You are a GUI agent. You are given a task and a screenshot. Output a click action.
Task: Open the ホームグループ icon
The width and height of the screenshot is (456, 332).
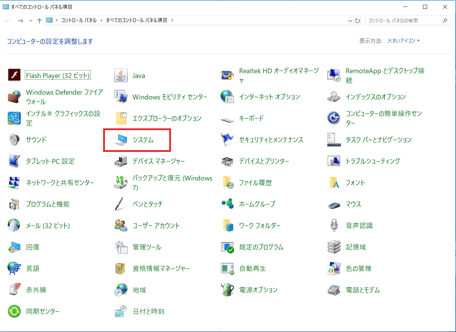(227, 204)
